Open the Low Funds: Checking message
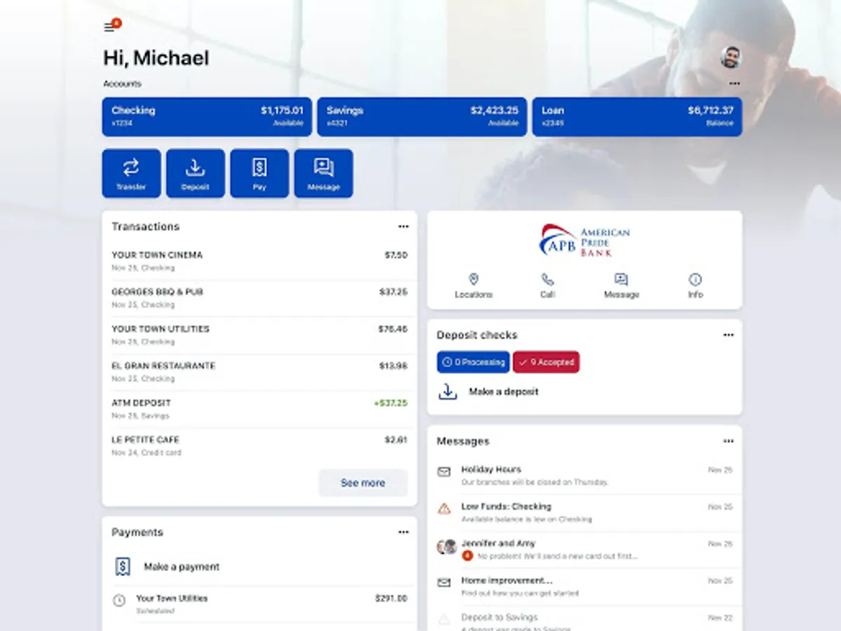The width and height of the screenshot is (841, 631). (x=584, y=513)
